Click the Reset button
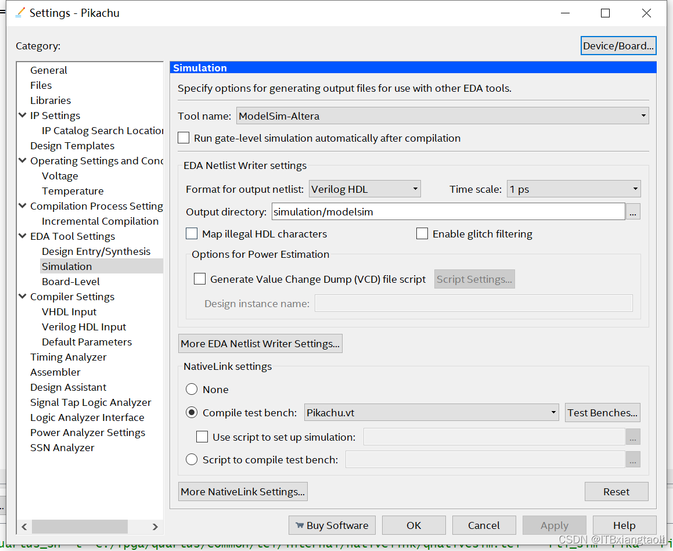This screenshot has width=673, height=551. (x=616, y=492)
